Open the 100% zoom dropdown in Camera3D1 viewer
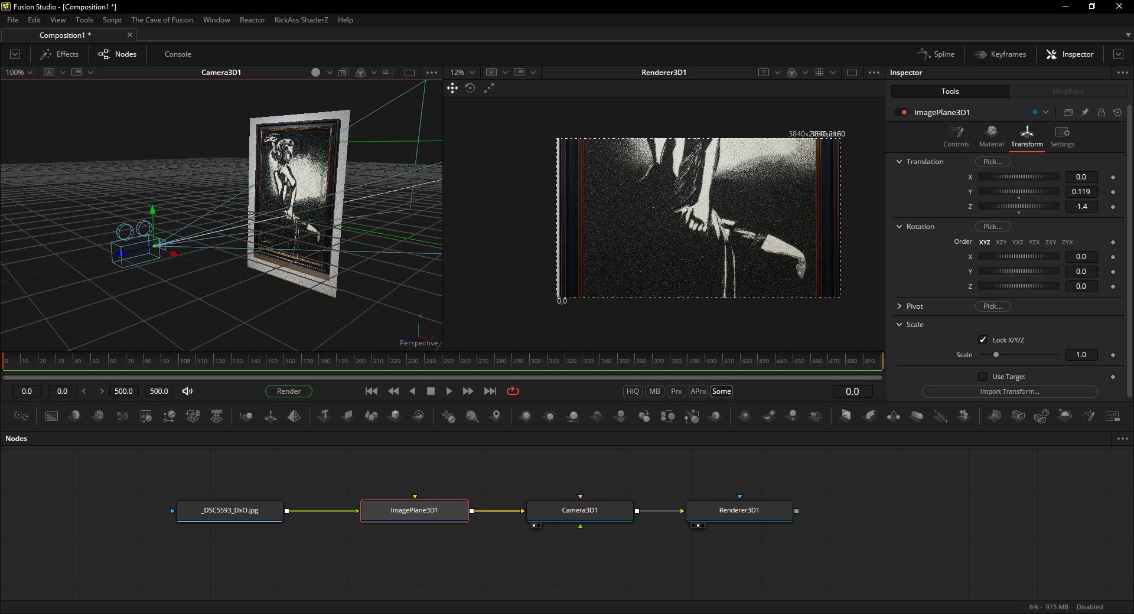 click(x=19, y=72)
